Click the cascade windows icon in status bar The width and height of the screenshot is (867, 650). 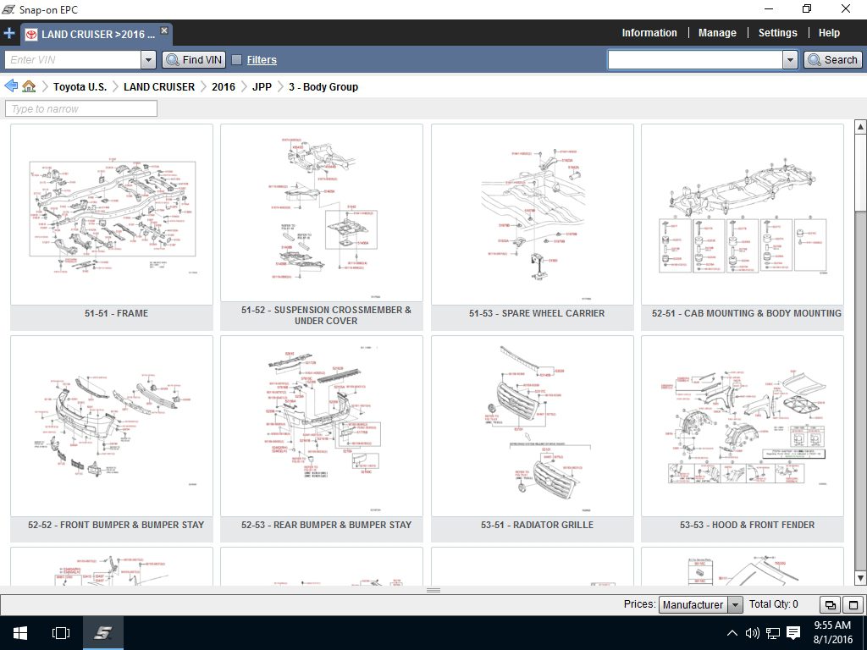830,604
